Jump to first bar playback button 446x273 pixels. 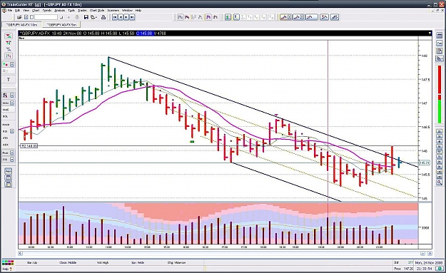[115, 17]
